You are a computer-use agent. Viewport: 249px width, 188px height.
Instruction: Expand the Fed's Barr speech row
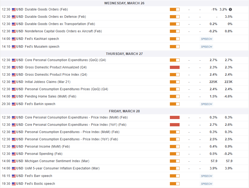tap(38, 176)
